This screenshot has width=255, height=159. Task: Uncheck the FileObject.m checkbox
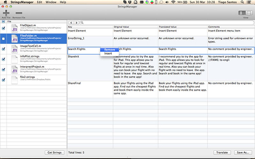(3, 28)
